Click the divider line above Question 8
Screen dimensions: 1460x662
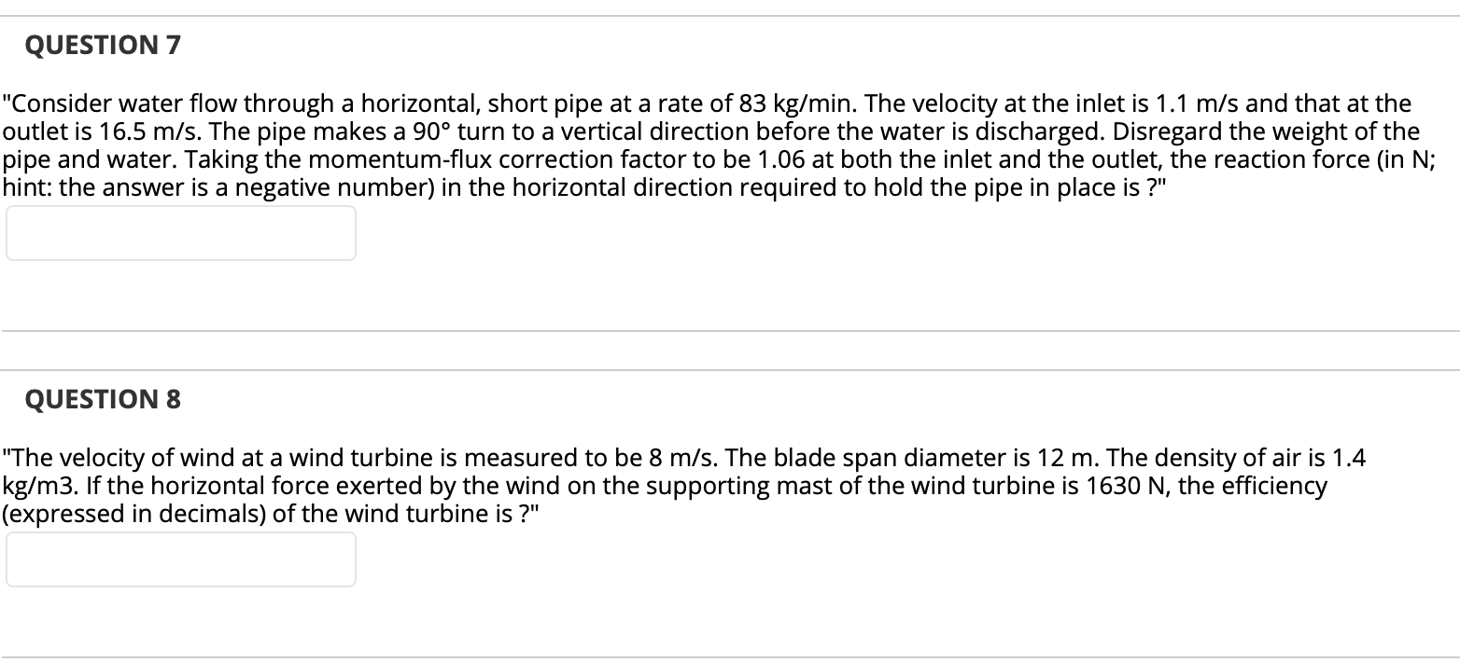(730, 369)
